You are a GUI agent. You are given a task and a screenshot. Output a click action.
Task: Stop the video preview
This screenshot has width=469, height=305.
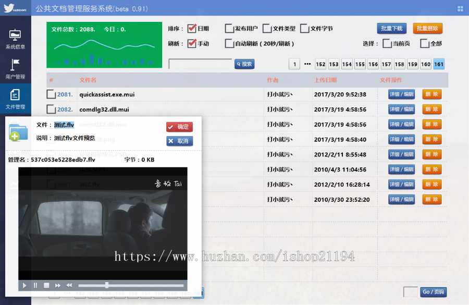[46, 286]
